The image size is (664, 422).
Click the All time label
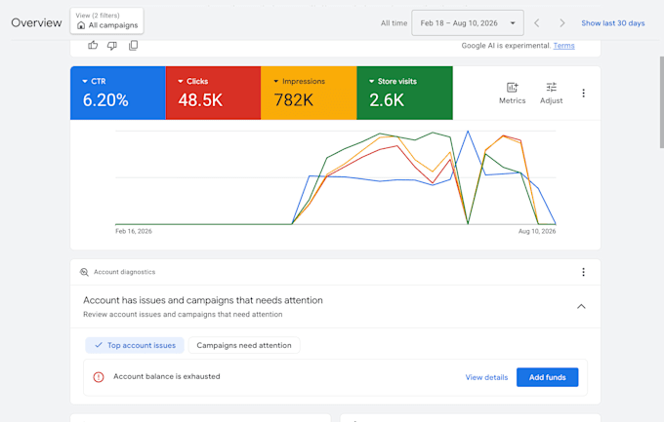click(394, 23)
